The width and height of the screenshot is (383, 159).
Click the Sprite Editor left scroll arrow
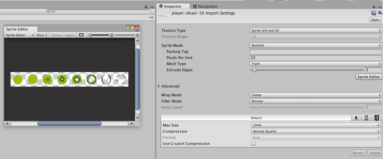pos(7,124)
